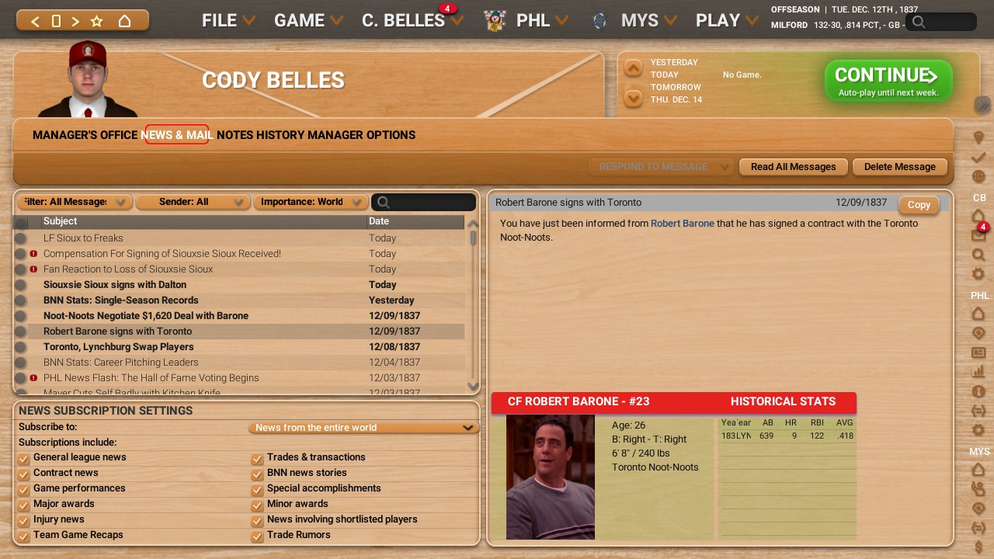The width and height of the screenshot is (994, 559).
Task: Click the home icon under MYS in sidebar
Action: [978, 470]
